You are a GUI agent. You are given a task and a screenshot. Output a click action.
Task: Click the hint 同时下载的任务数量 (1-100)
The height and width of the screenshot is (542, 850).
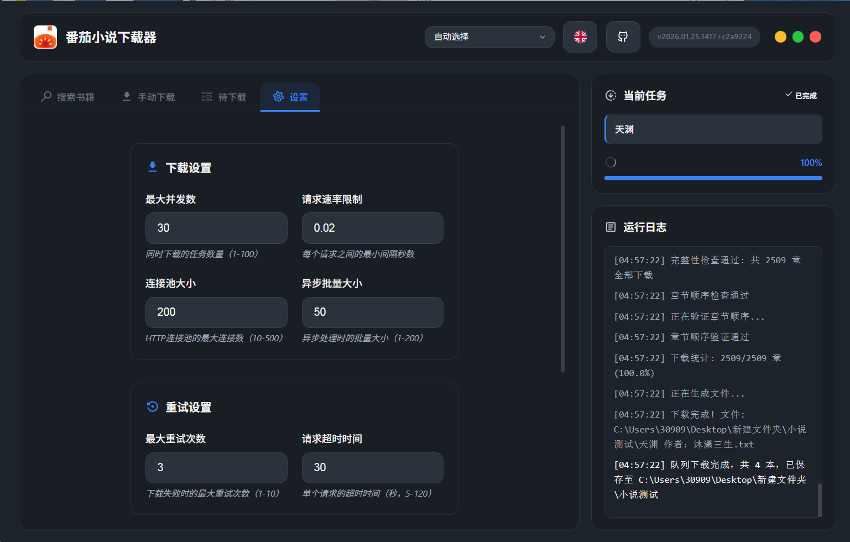202,254
